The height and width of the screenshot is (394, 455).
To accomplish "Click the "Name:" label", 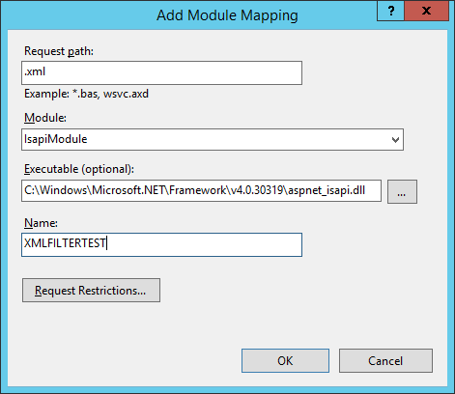I will point(41,223).
